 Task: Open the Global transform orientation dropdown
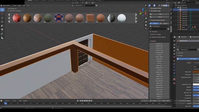(76, 3)
